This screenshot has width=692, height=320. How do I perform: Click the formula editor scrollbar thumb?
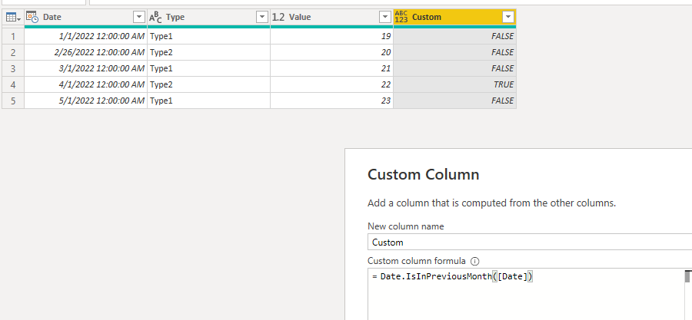tap(687, 276)
